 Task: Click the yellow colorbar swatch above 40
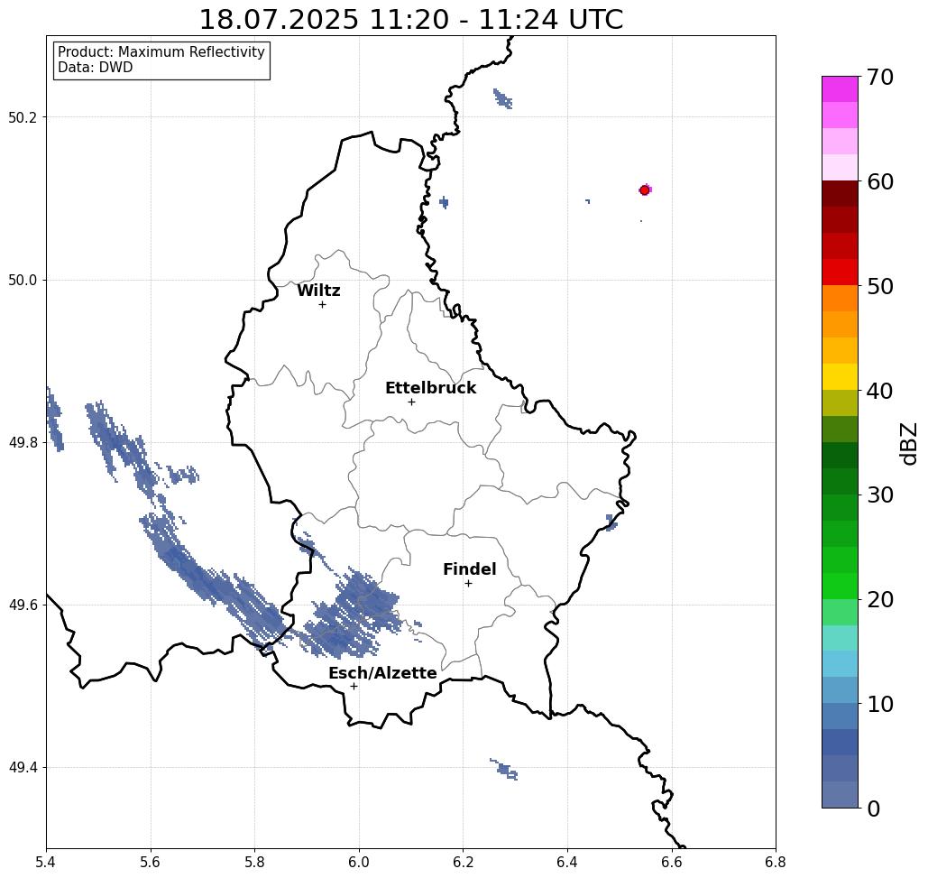coord(840,376)
